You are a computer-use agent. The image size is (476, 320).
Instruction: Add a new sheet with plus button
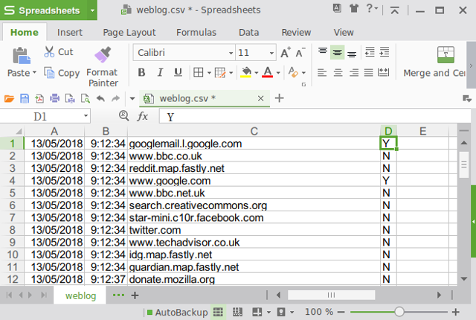pyautogui.click(x=135, y=295)
